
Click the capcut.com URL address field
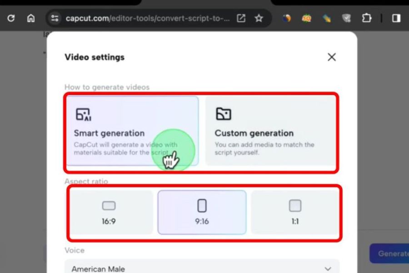(148, 18)
